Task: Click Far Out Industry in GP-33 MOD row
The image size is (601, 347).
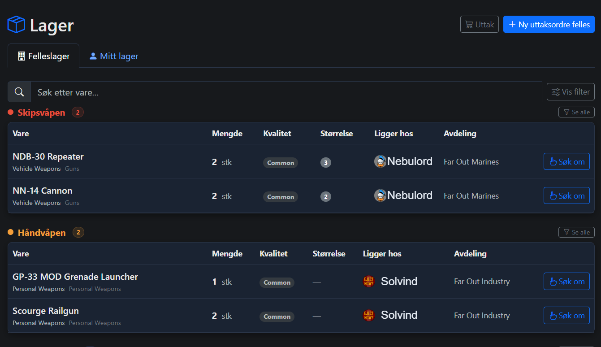Action: [x=482, y=282]
